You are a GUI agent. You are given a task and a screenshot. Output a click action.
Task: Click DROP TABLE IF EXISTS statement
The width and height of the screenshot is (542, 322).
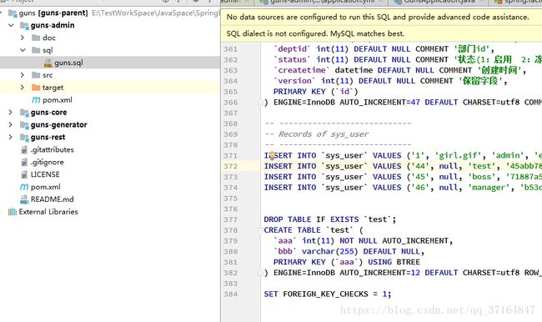tap(329, 219)
